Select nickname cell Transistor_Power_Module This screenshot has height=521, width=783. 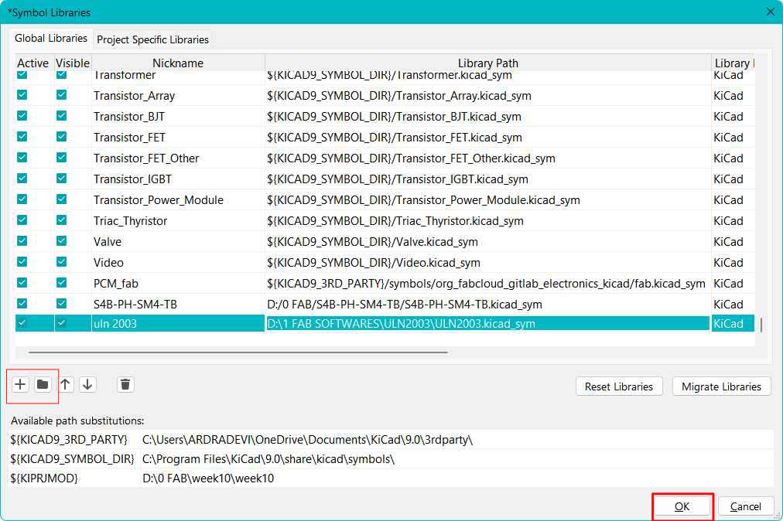pyautogui.click(x=178, y=199)
